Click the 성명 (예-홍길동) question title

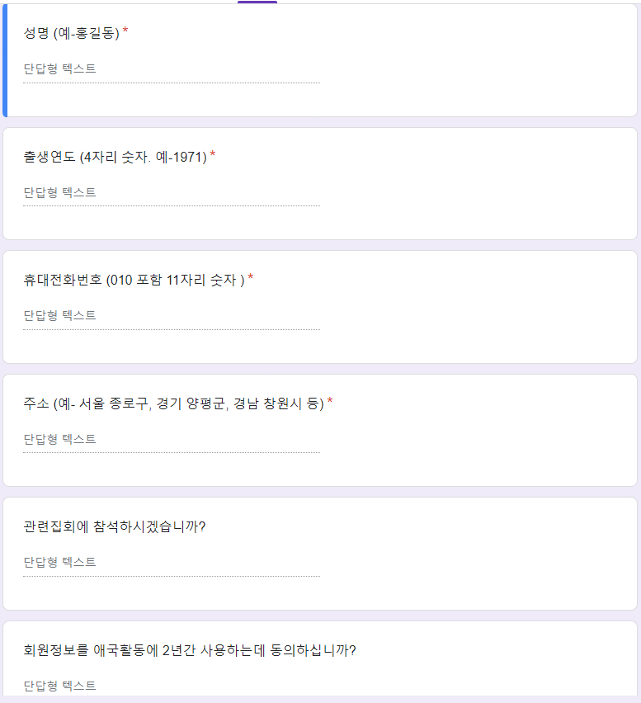[x=71, y=33]
